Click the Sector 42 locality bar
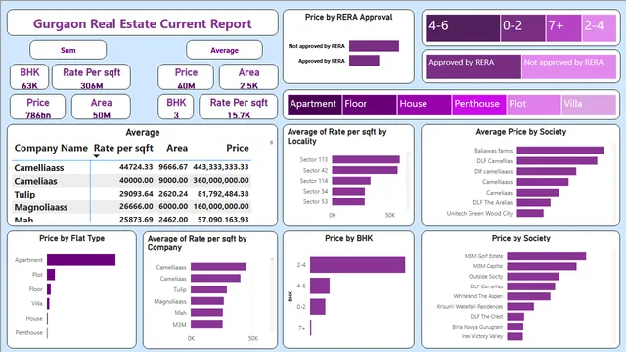 (x=365, y=170)
